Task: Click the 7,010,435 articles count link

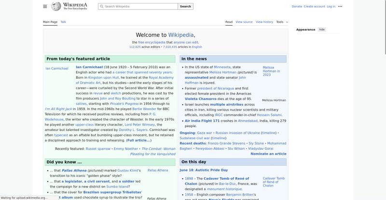Action: 170,47
